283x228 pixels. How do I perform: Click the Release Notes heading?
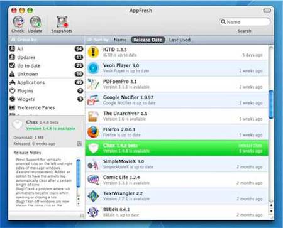point(27,153)
